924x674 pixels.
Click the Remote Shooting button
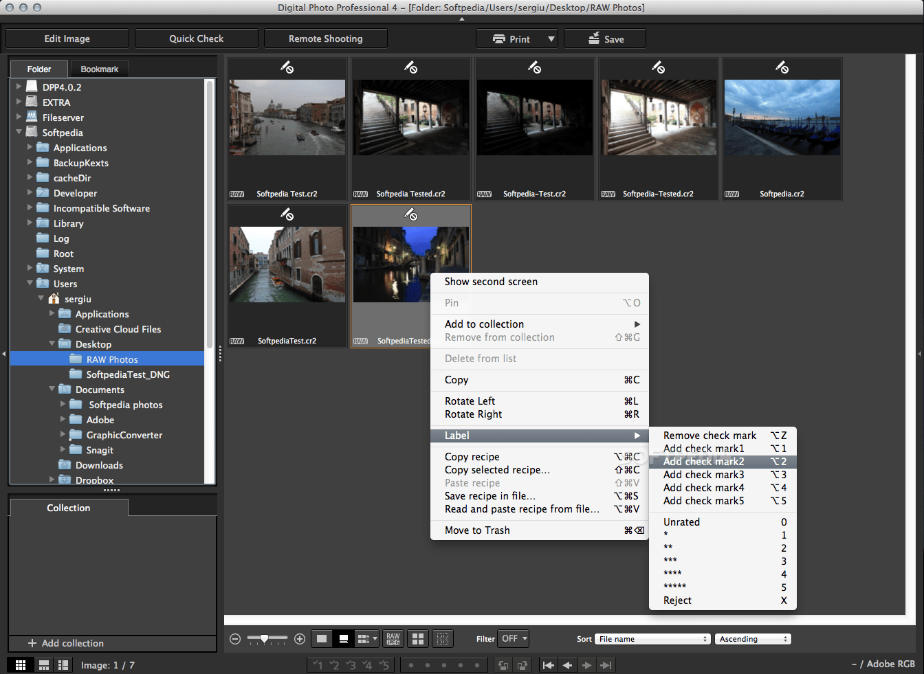[x=325, y=38]
